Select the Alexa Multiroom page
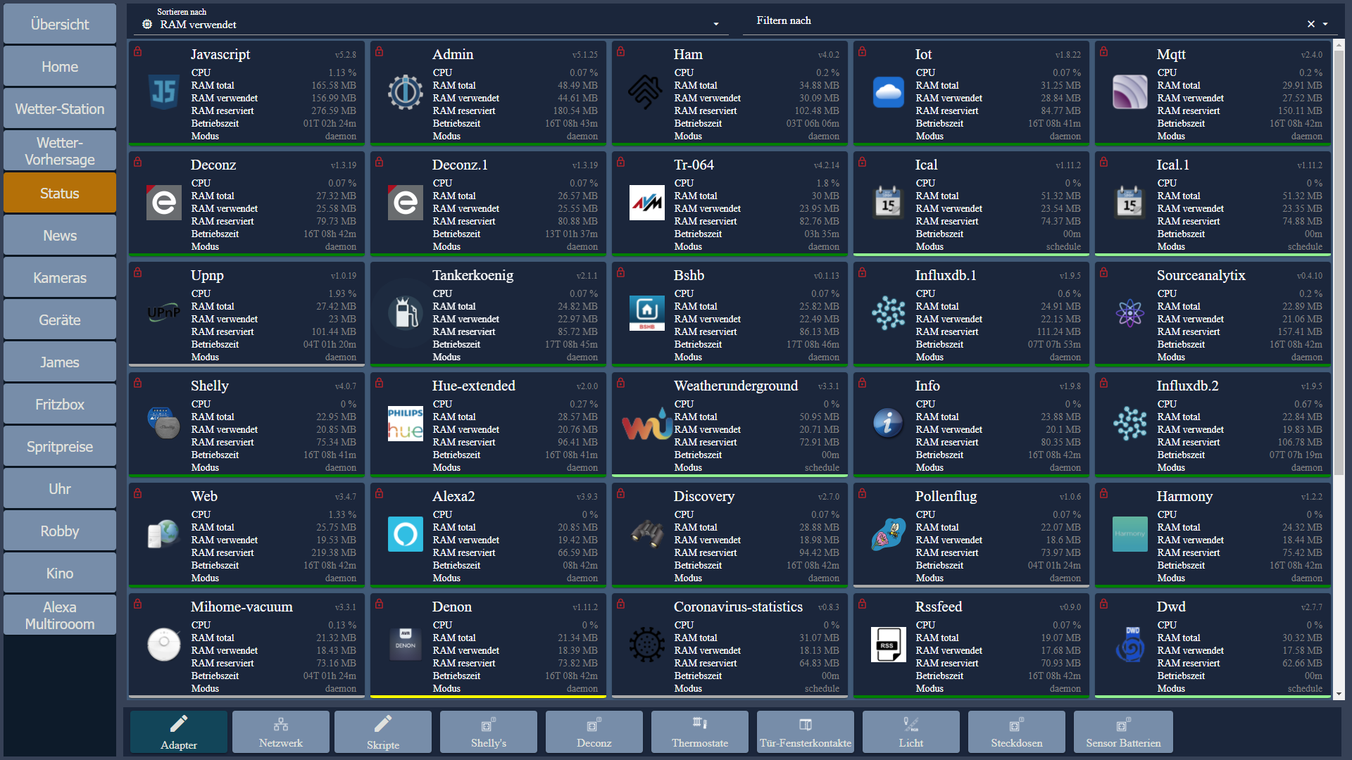The image size is (1352, 760). click(60, 615)
